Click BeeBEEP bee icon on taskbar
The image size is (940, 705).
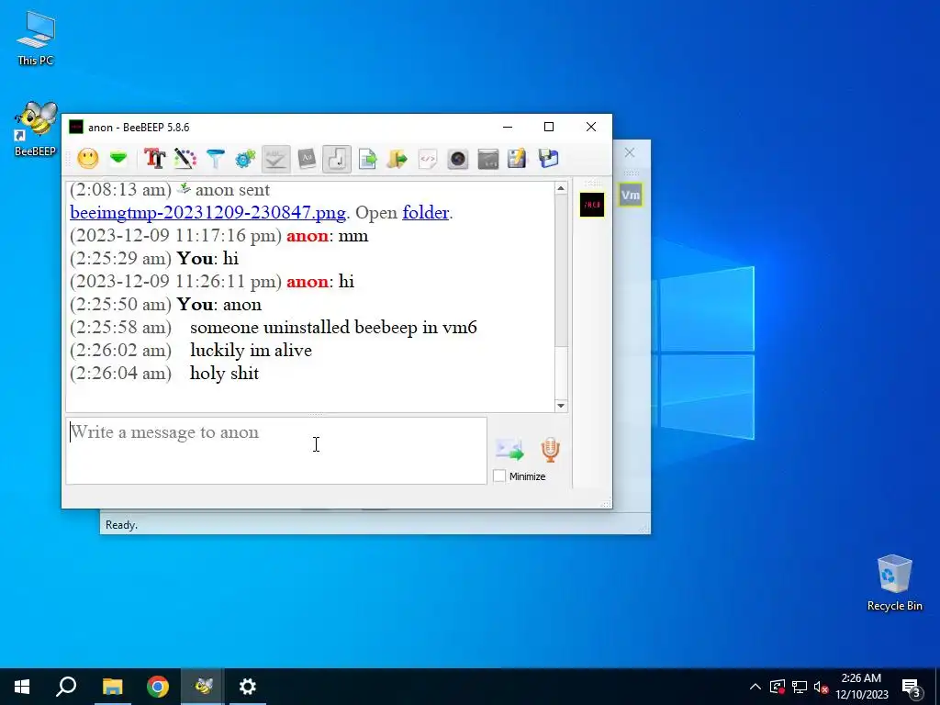click(x=203, y=687)
